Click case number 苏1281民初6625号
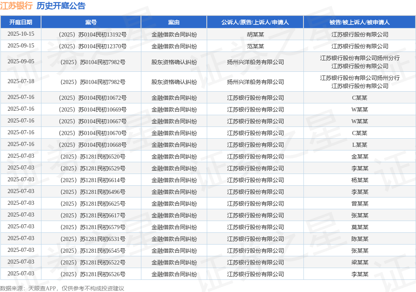416x292 pixels. click(x=102, y=204)
